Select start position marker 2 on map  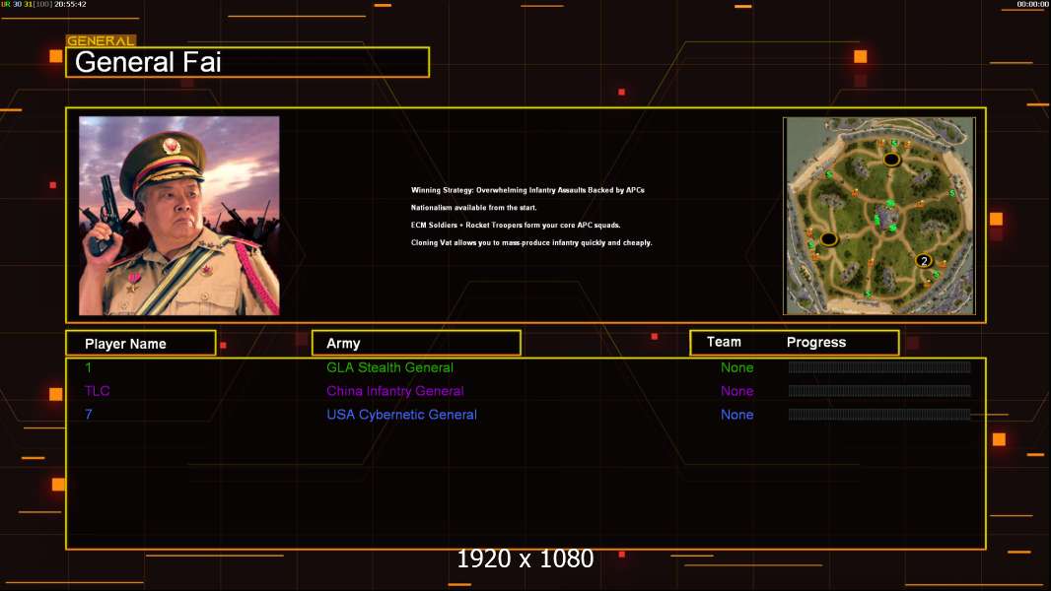(924, 260)
